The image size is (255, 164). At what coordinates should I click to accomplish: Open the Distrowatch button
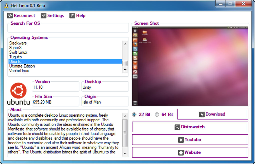coord(190,127)
